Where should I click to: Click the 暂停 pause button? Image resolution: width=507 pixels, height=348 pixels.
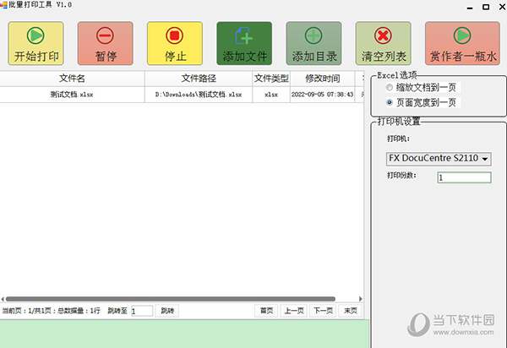click(x=106, y=44)
